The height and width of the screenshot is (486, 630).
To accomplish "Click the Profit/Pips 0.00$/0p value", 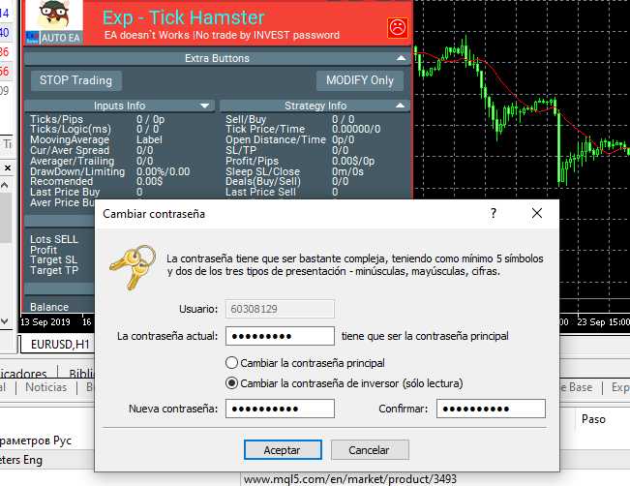I will [x=353, y=161].
